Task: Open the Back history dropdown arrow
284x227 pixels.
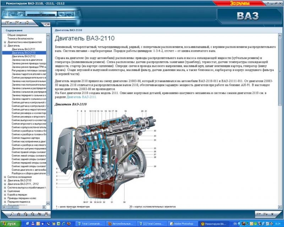Action: [11, 23]
